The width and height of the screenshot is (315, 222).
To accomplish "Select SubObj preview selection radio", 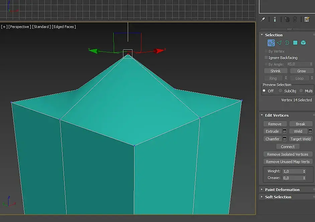I will point(281,91).
